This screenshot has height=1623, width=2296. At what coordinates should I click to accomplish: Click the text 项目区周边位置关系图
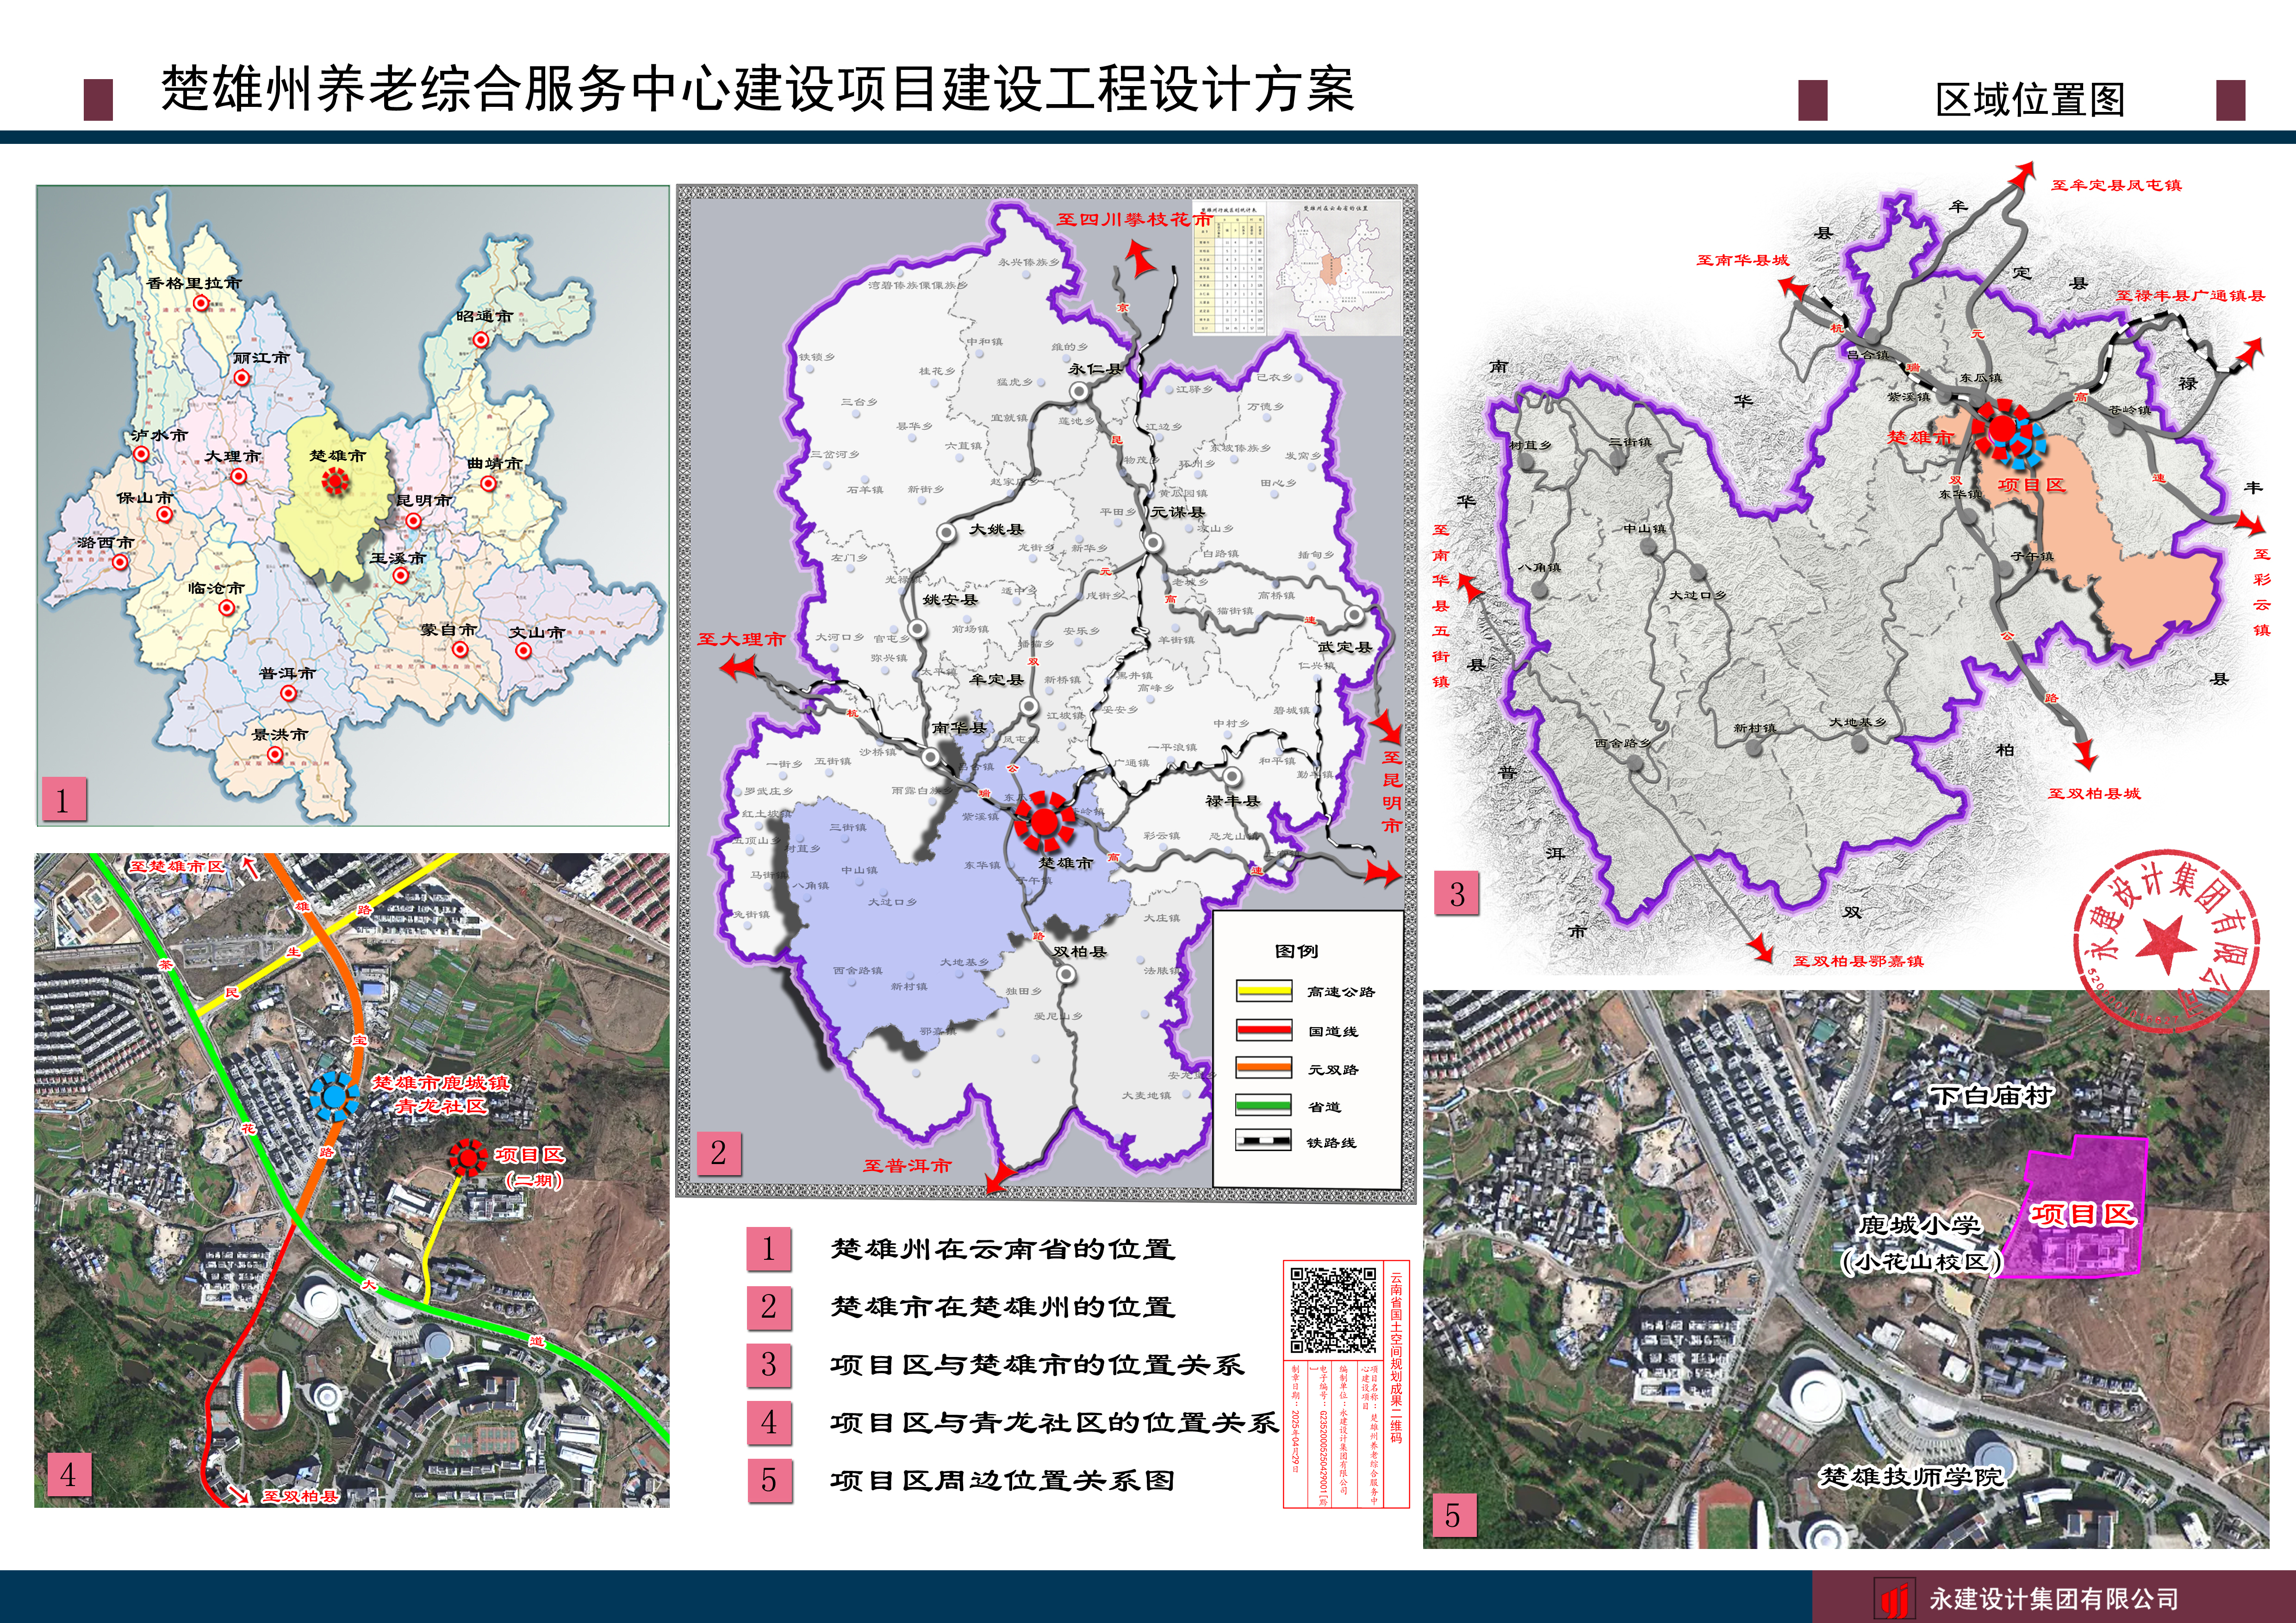tap(1002, 1480)
